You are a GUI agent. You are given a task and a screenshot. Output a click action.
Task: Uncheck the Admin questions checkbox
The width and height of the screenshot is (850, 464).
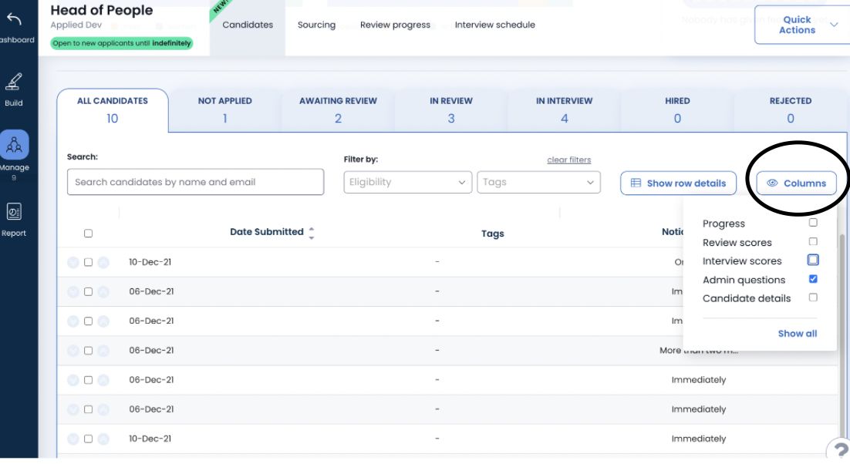[x=813, y=279]
